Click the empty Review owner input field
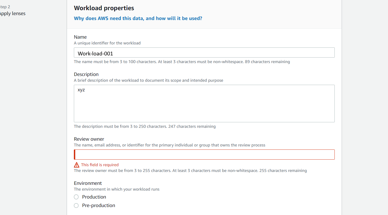Viewport: 388px width, 215px height. [x=204, y=154]
